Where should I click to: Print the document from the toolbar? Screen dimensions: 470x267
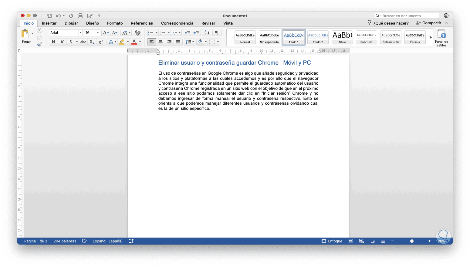click(x=80, y=16)
